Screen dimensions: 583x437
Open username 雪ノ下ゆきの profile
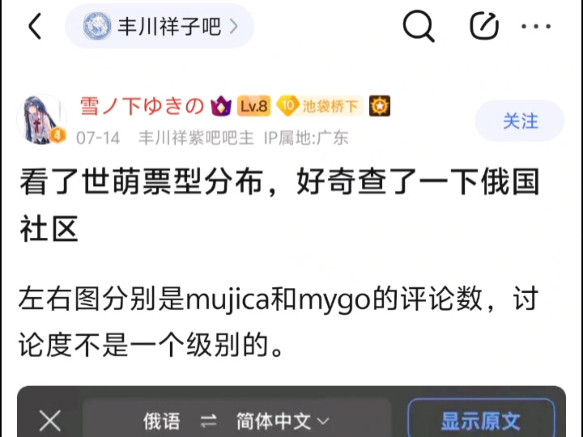142,106
